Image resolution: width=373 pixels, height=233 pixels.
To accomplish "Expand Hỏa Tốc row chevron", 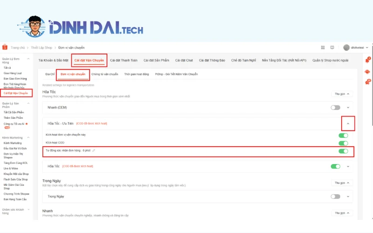I will point(348,166).
